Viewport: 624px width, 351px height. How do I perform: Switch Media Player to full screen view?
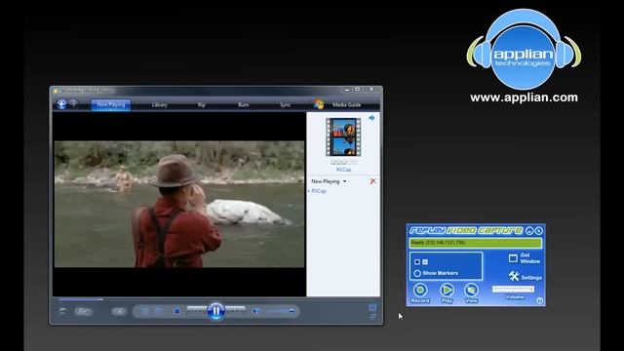click(372, 308)
